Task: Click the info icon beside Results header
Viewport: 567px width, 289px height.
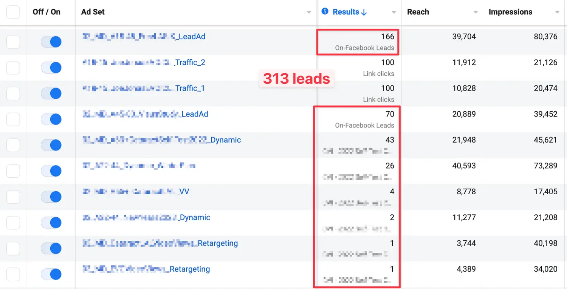Action: tap(325, 12)
